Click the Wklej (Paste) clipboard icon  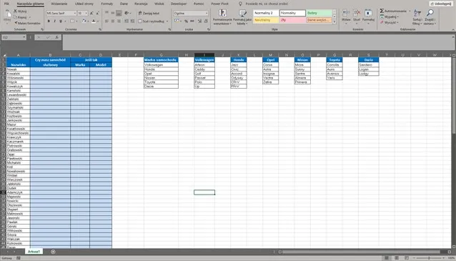pyautogui.click(x=7, y=14)
